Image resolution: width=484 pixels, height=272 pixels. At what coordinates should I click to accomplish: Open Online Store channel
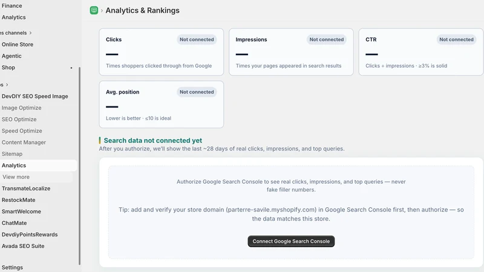point(18,44)
